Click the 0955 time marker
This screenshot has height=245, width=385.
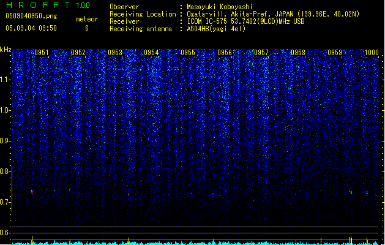point(188,53)
